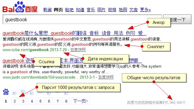Click the 百度一下 search button
This screenshot has height=109, width=194.
click(177, 19)
